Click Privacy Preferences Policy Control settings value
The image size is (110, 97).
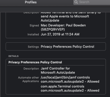pos(67,47)
